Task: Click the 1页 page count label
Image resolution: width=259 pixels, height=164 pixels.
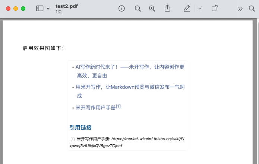Action: pyautogui.click(x=59, y=12)
